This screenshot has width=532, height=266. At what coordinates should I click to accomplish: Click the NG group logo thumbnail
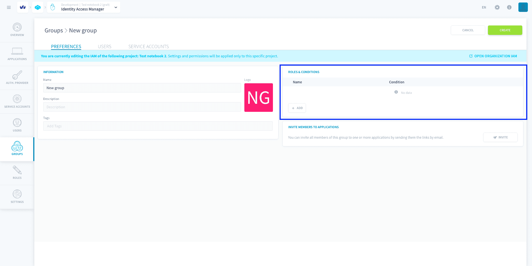click(259, 97)
